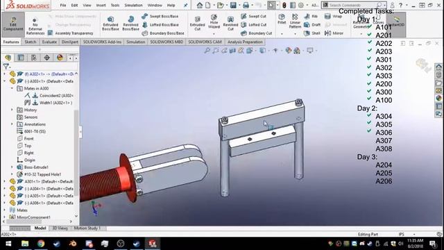The height and width of the screenshot is (250, 444).
Task: Click the Home icon in the title bar
Action: (200, 5)
